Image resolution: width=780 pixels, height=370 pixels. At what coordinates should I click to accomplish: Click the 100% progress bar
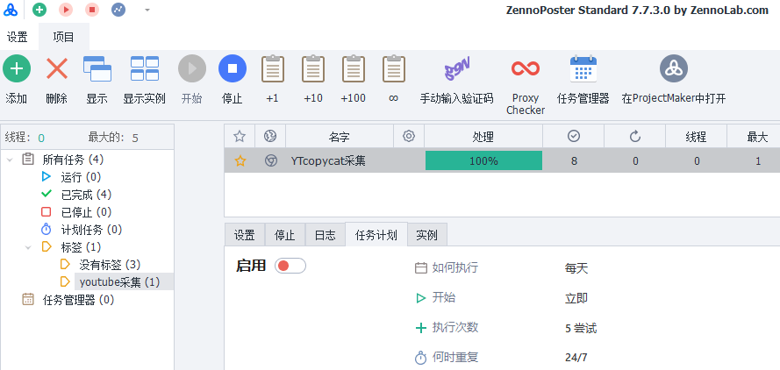coord(483,160)
